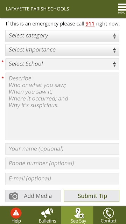This screenshot has height=224, width=126.
Task: Open the hamburger MENU icon
Action: pos(122,8)
